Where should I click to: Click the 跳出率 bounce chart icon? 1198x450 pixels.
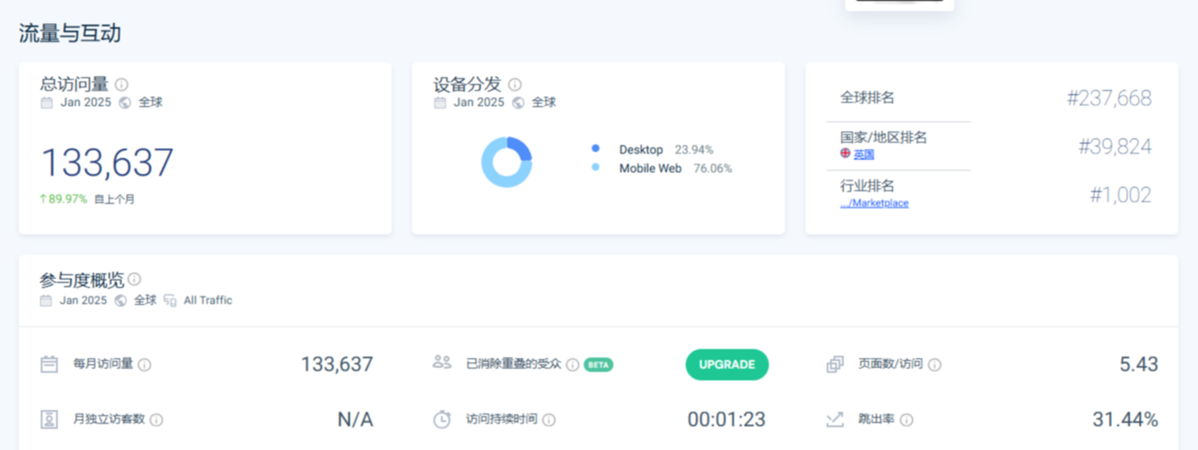pos(835,419)
